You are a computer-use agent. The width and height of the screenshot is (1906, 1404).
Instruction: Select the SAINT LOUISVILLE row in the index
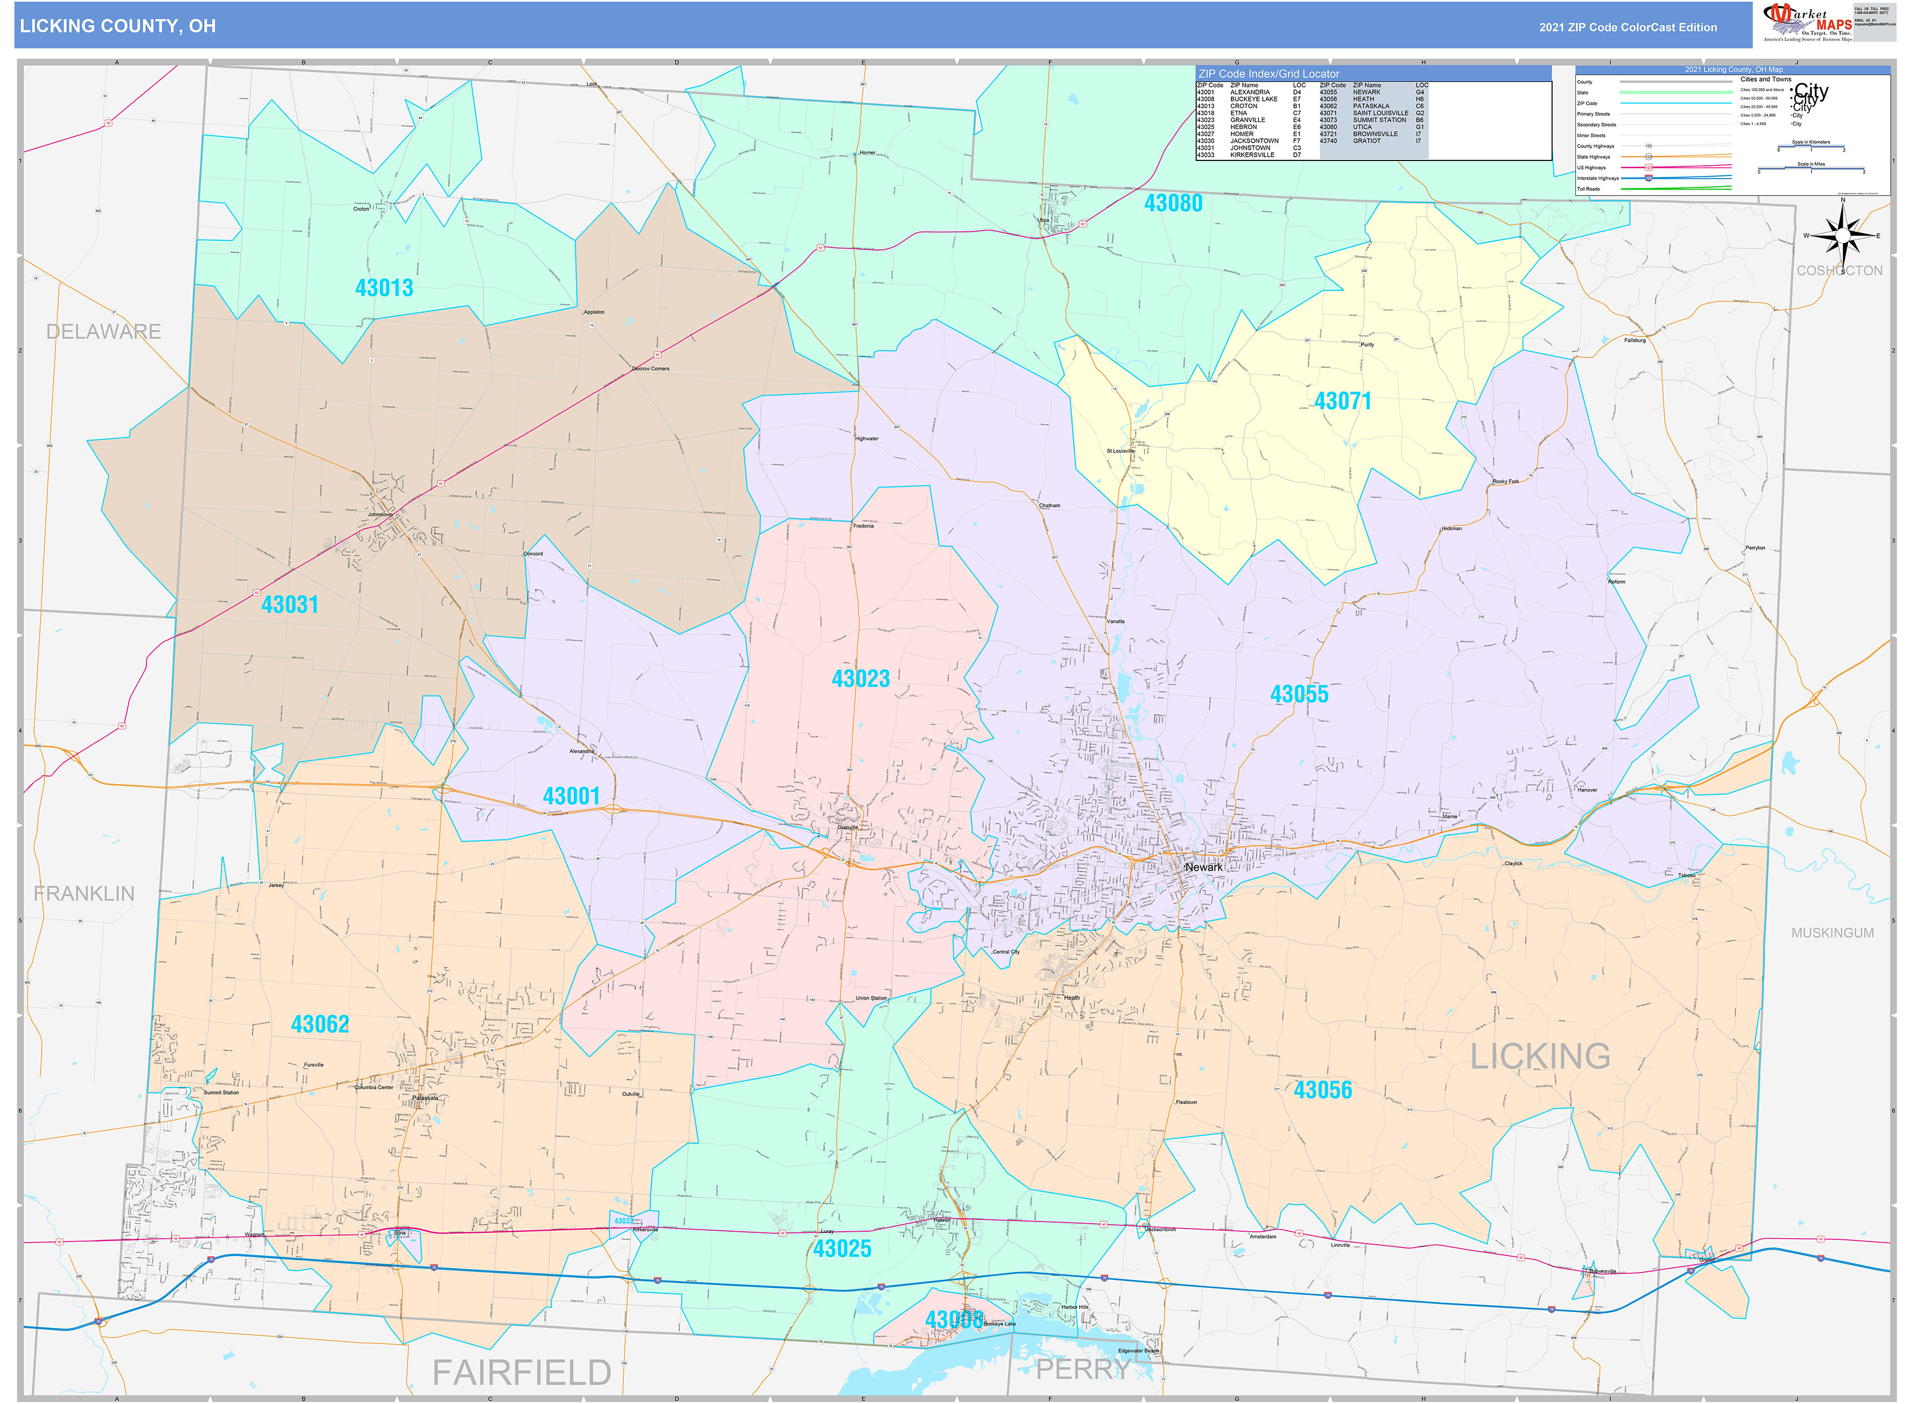[1373, 113]
